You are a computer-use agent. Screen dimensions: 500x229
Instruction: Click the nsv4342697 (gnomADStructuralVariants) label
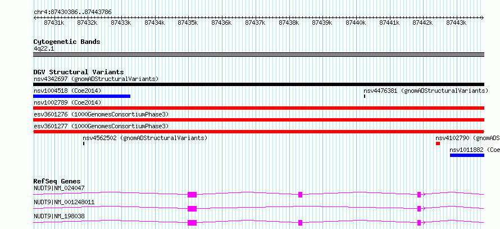pyautogui.click(x=96, y=79)
